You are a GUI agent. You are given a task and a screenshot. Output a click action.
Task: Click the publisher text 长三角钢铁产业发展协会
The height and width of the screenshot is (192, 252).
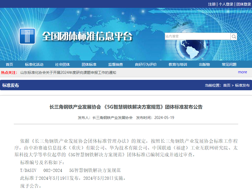click(x=112, y=118)
